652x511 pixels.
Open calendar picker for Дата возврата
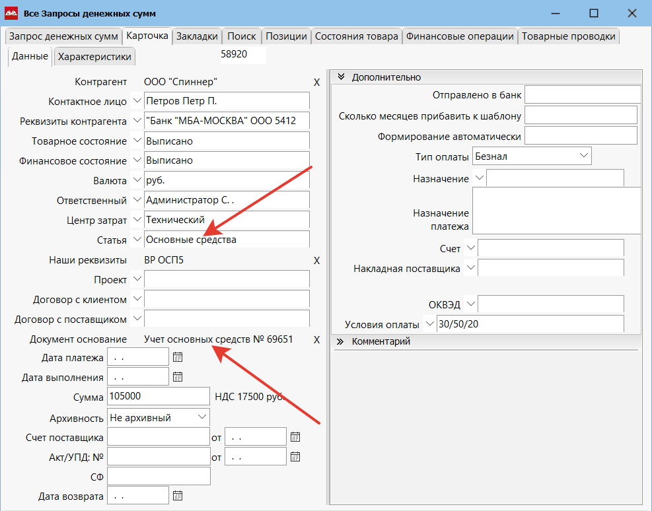(177, 495)
